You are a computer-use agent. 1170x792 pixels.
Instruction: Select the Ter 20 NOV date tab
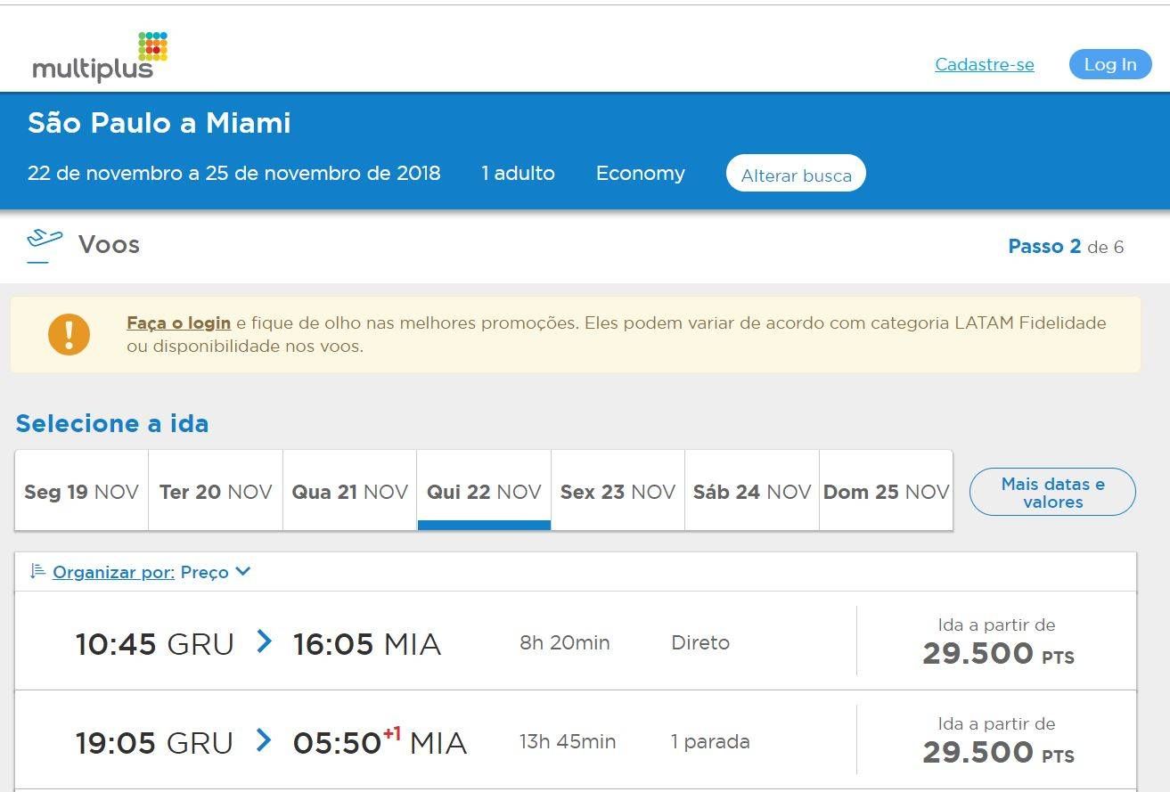(x=216, y=492)
